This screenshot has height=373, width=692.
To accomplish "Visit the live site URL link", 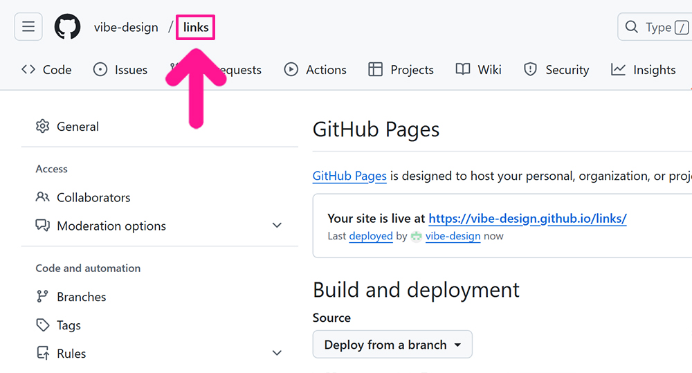I will coord(527,219).
